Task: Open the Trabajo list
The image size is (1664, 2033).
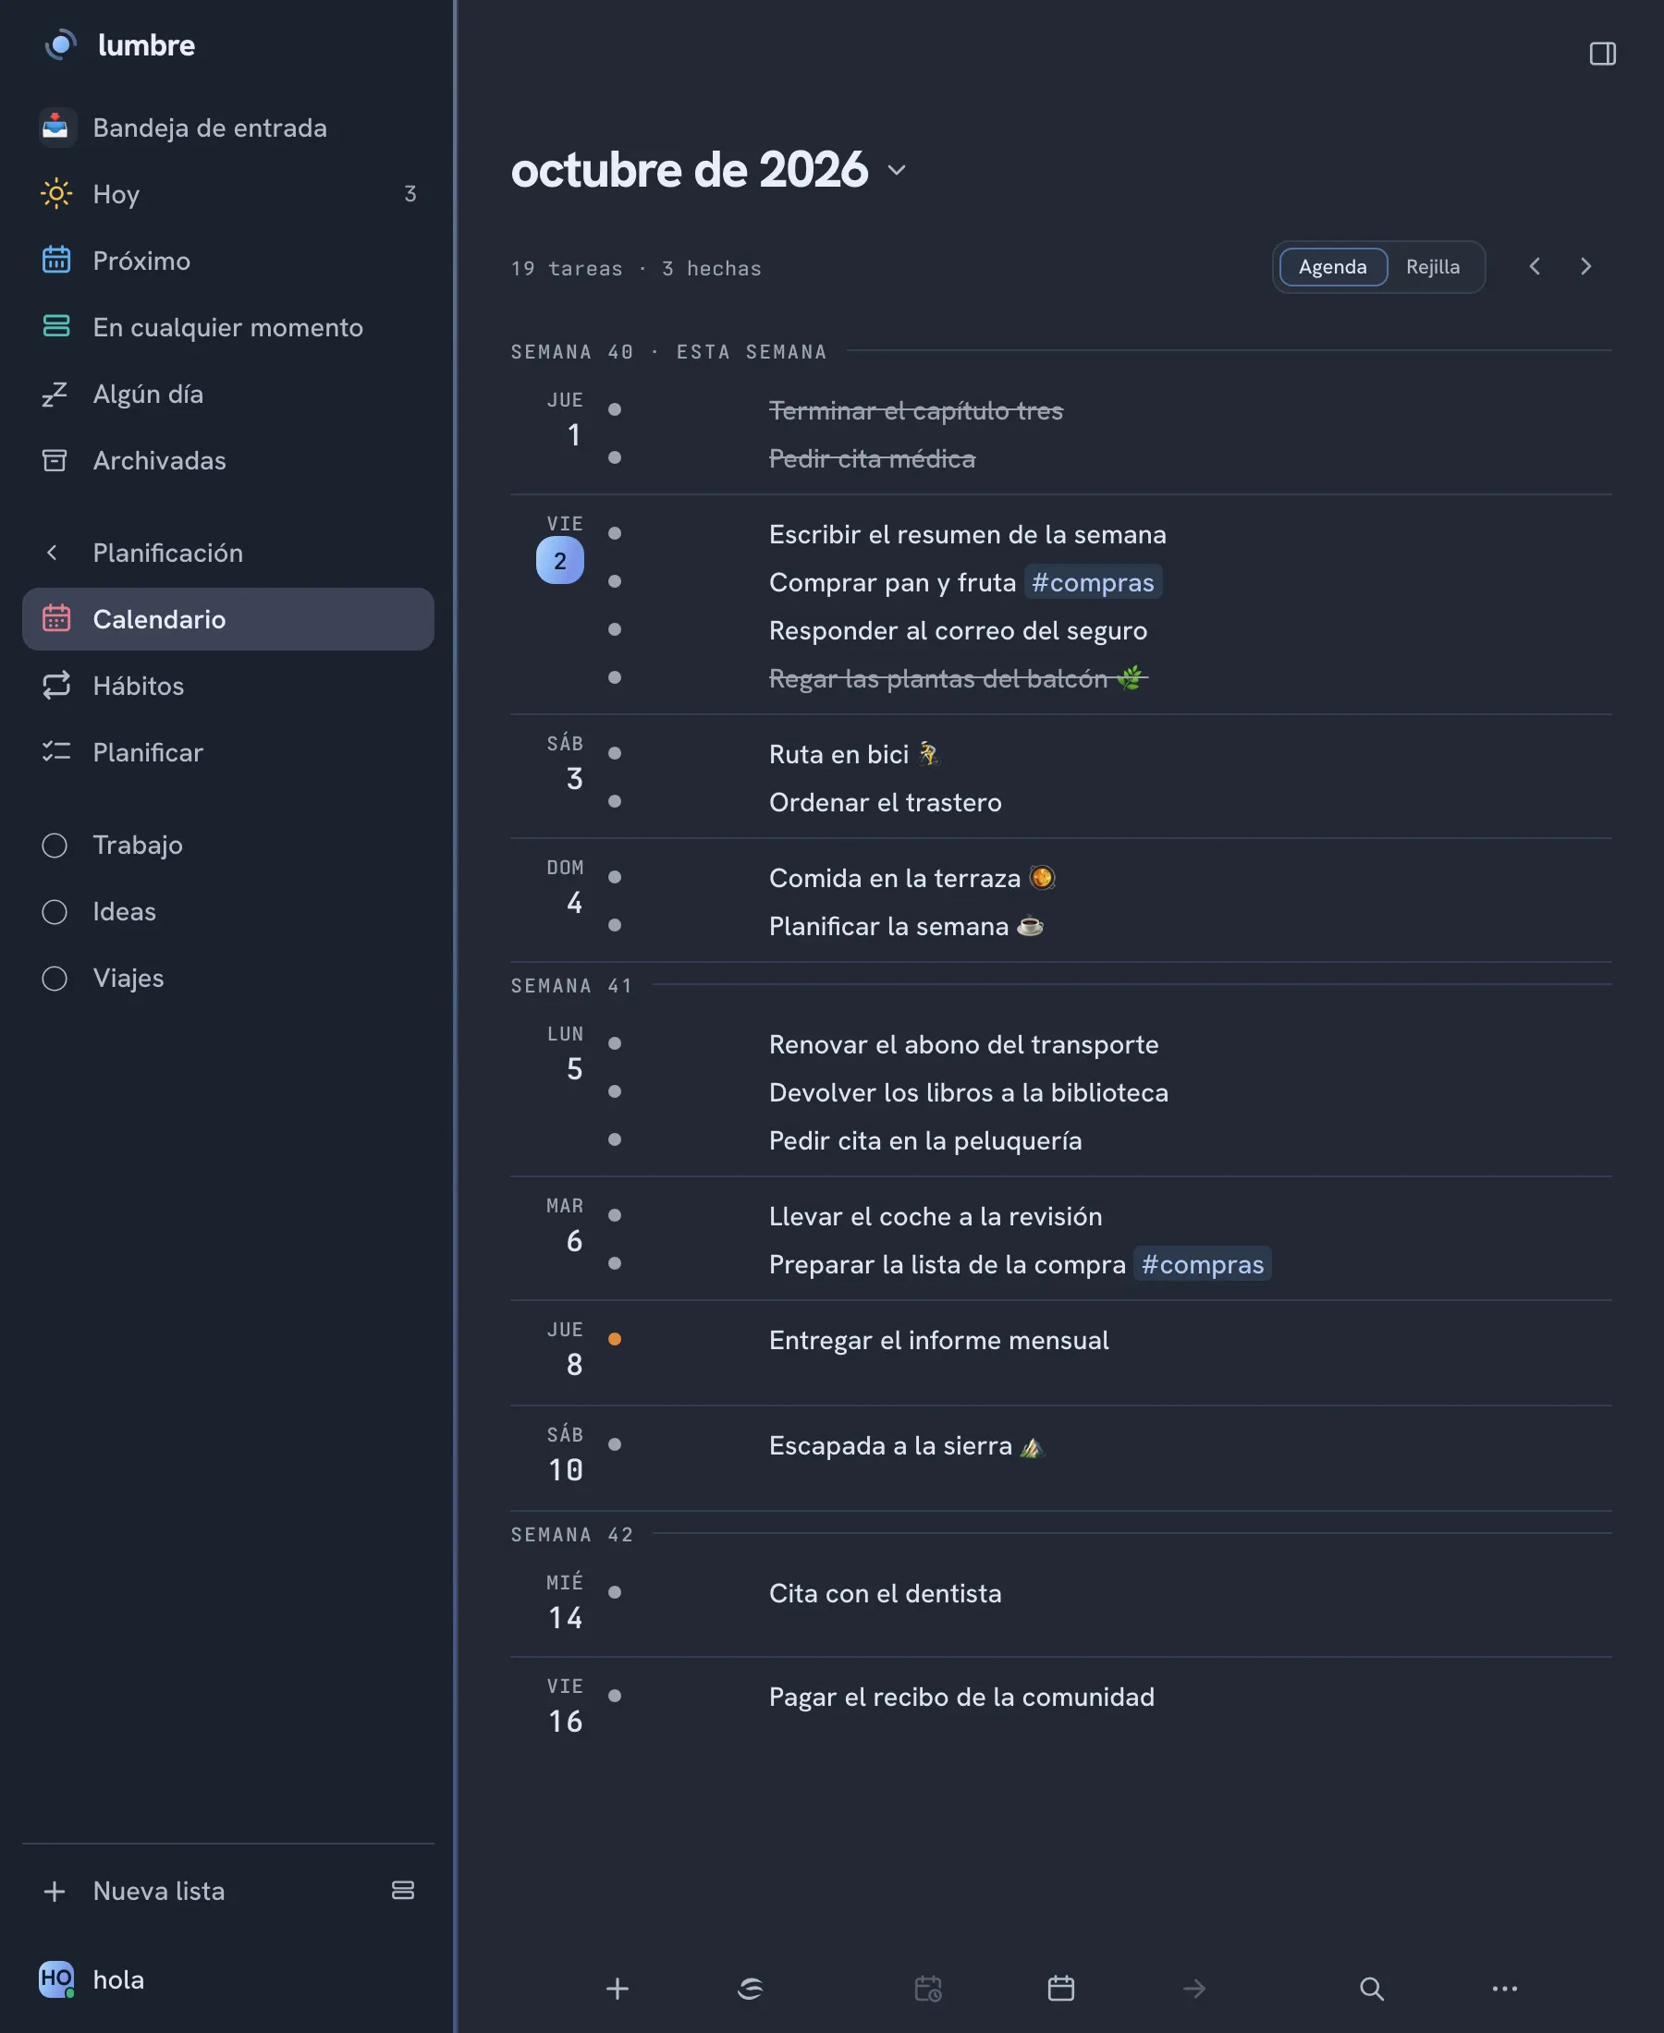Action: (227, 844)
